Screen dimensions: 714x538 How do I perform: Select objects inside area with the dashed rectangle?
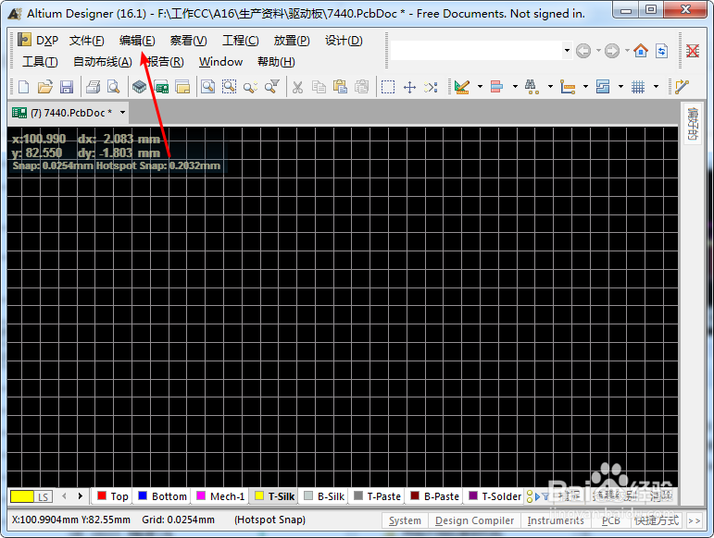click(388, 87)
